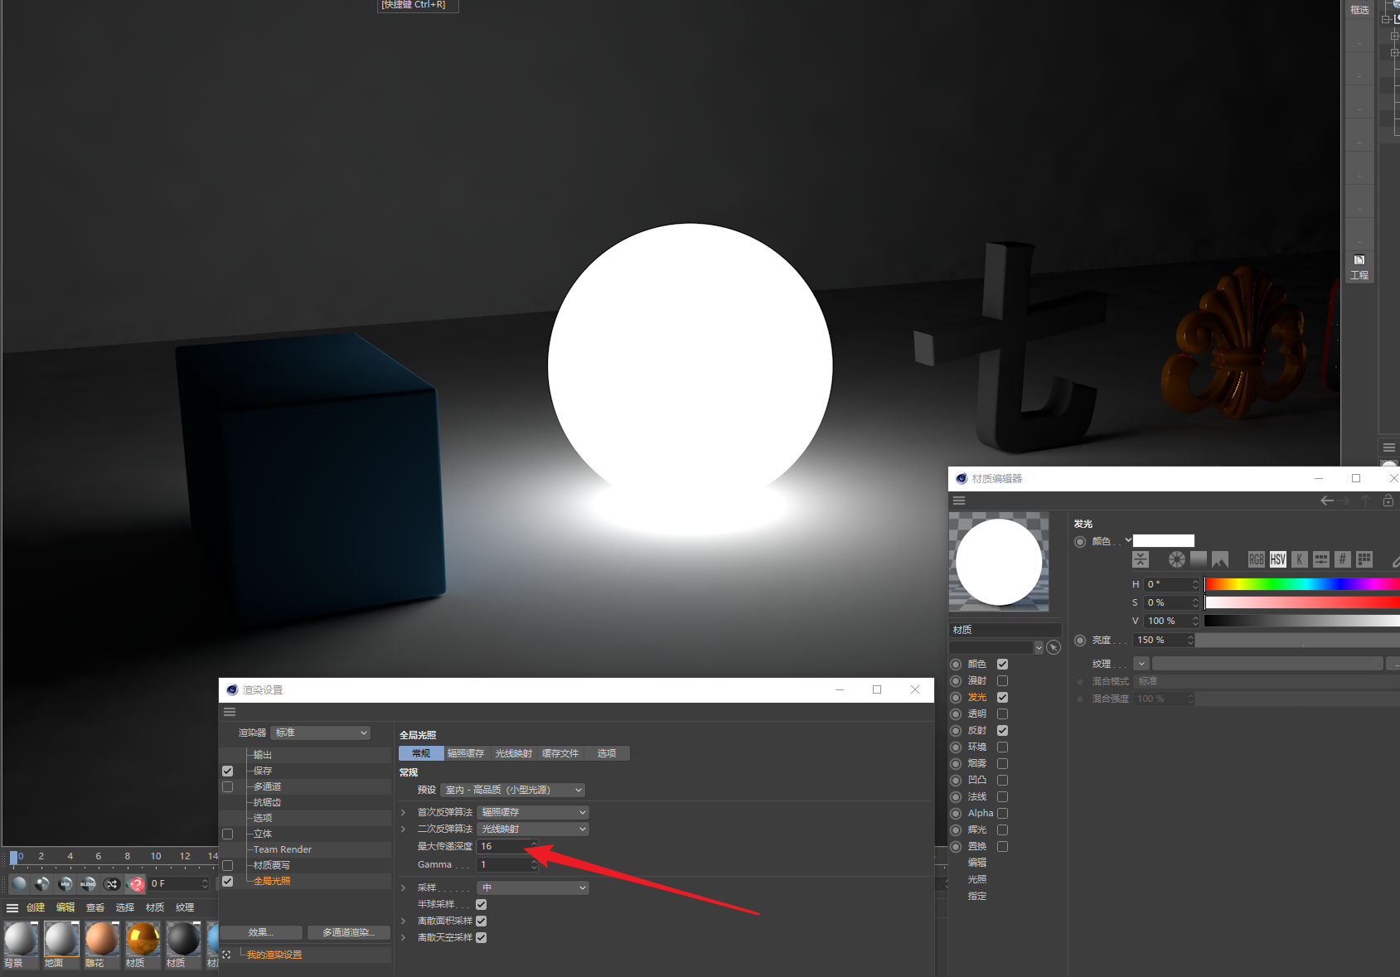Switch color mode to HSV
This screenshot has height=977, width=1400.
pos(1278,559)
